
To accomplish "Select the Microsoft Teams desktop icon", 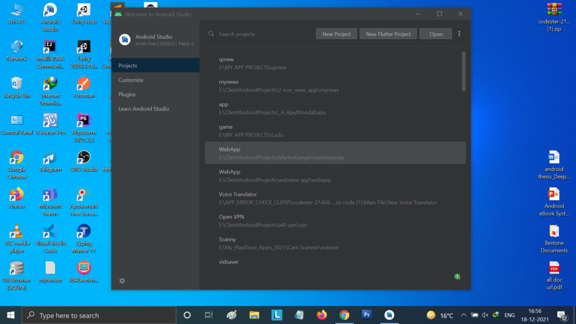I will (50, 202).
